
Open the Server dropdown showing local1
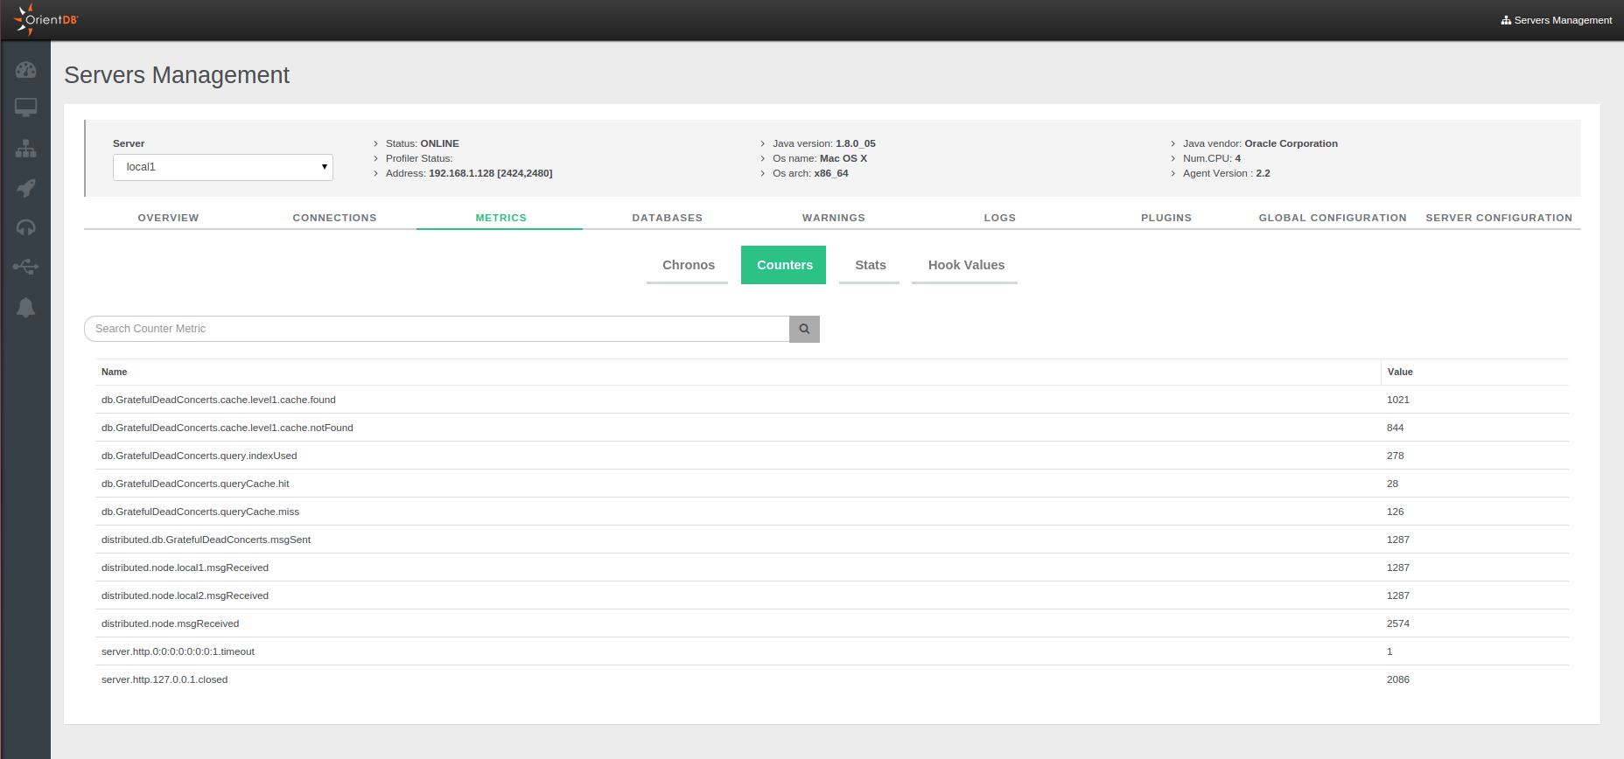click(222, 167)
